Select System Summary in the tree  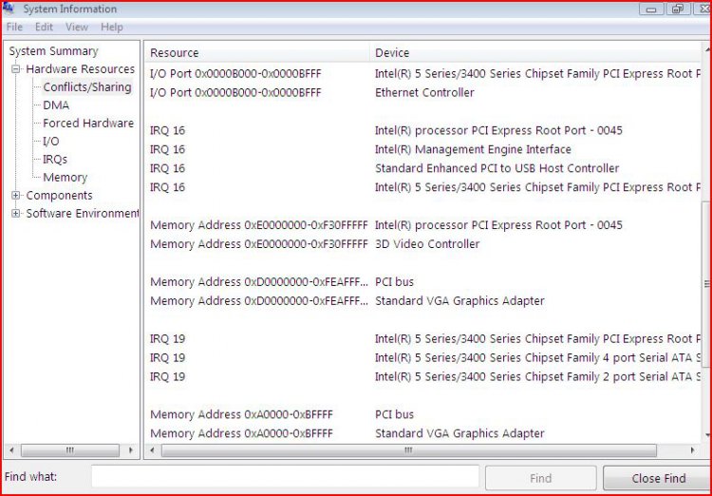[53, 51]
